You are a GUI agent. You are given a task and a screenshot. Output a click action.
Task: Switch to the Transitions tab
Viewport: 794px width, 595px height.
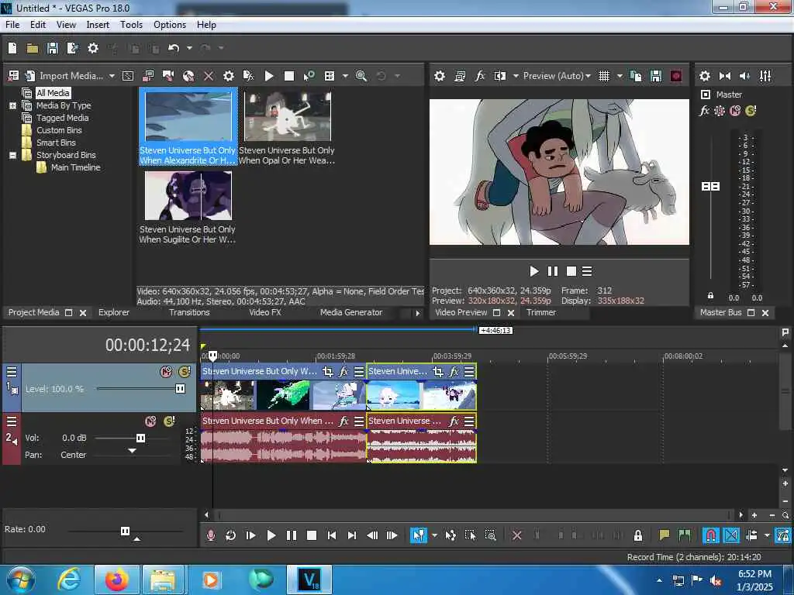click(x=189, y=313)
